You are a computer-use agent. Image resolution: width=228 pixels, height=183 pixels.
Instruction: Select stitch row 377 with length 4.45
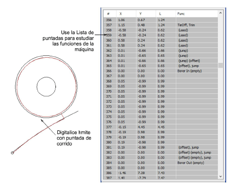point(161,127)
